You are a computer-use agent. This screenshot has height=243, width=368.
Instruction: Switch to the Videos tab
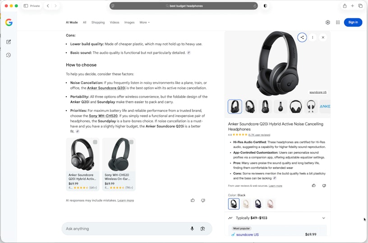click(x=114, y=23)
